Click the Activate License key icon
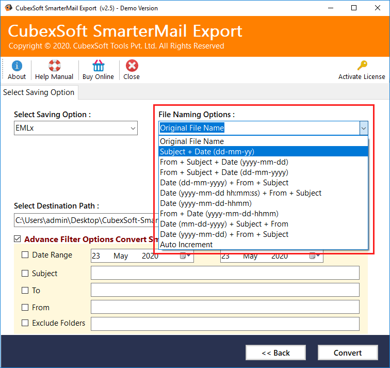 [x=362, y=66]
